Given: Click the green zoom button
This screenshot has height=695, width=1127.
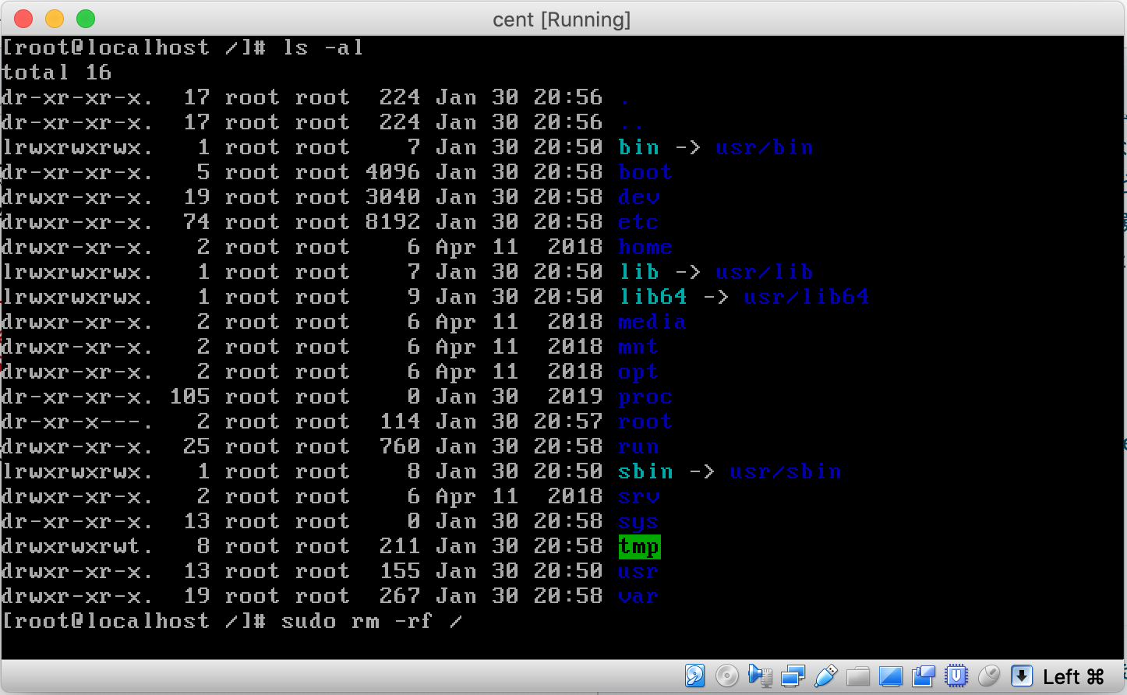Looking at the screenshot, I should tap(86, 17).
